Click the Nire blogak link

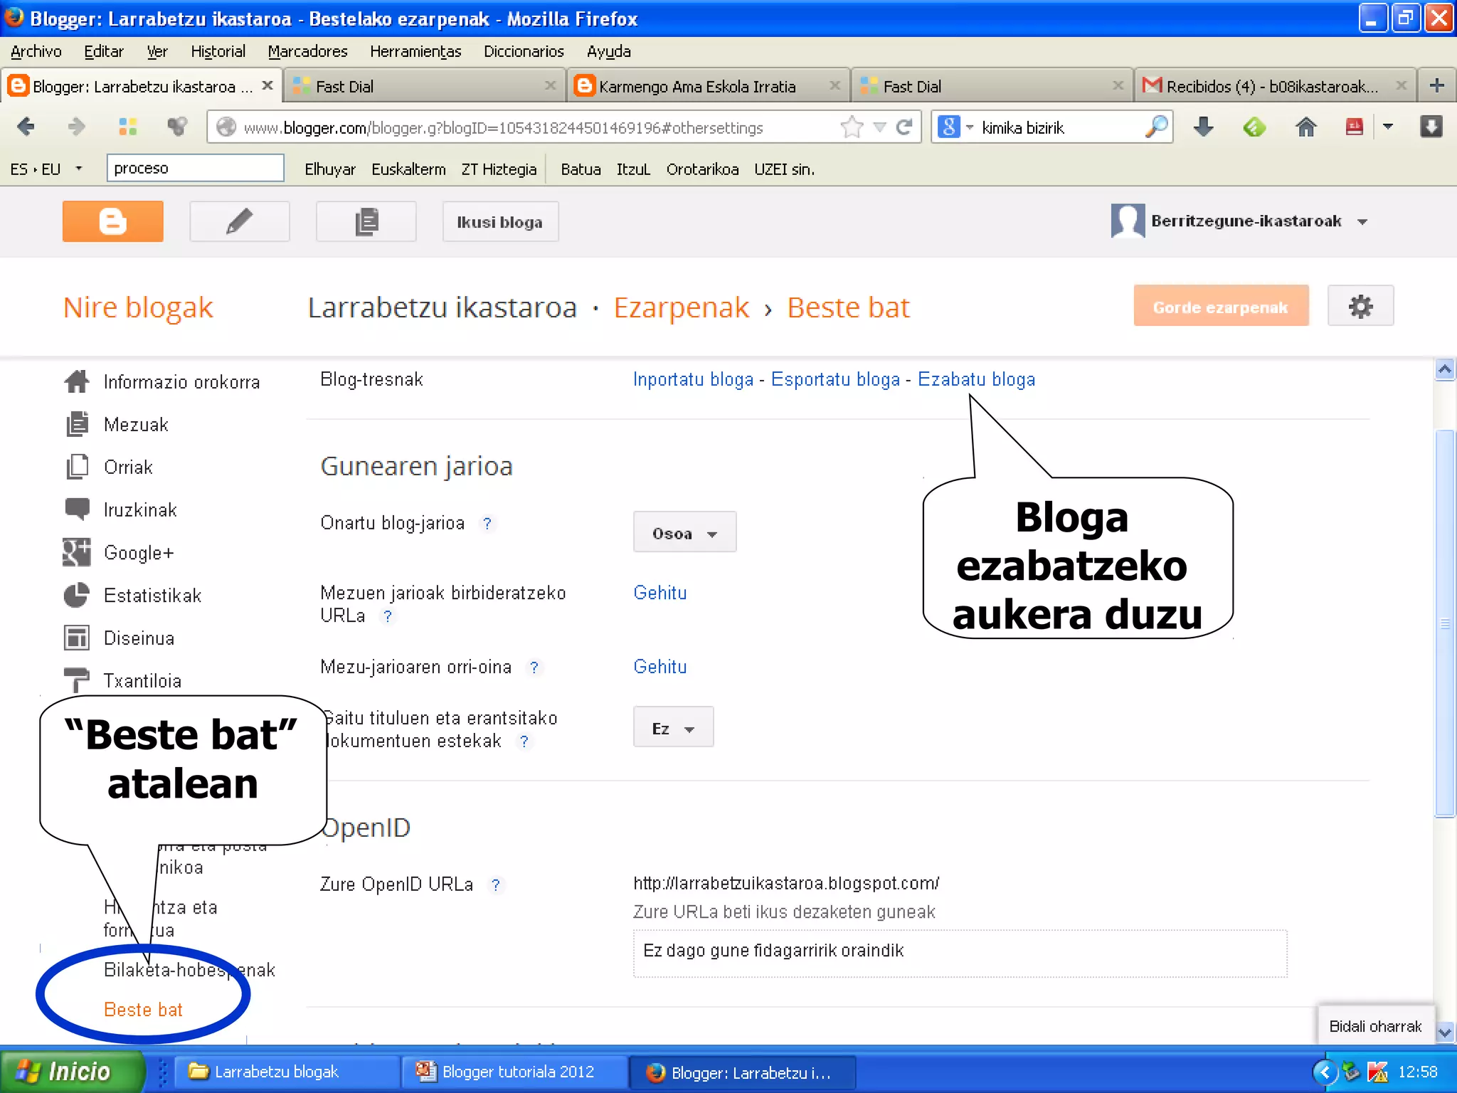point(138,307)
